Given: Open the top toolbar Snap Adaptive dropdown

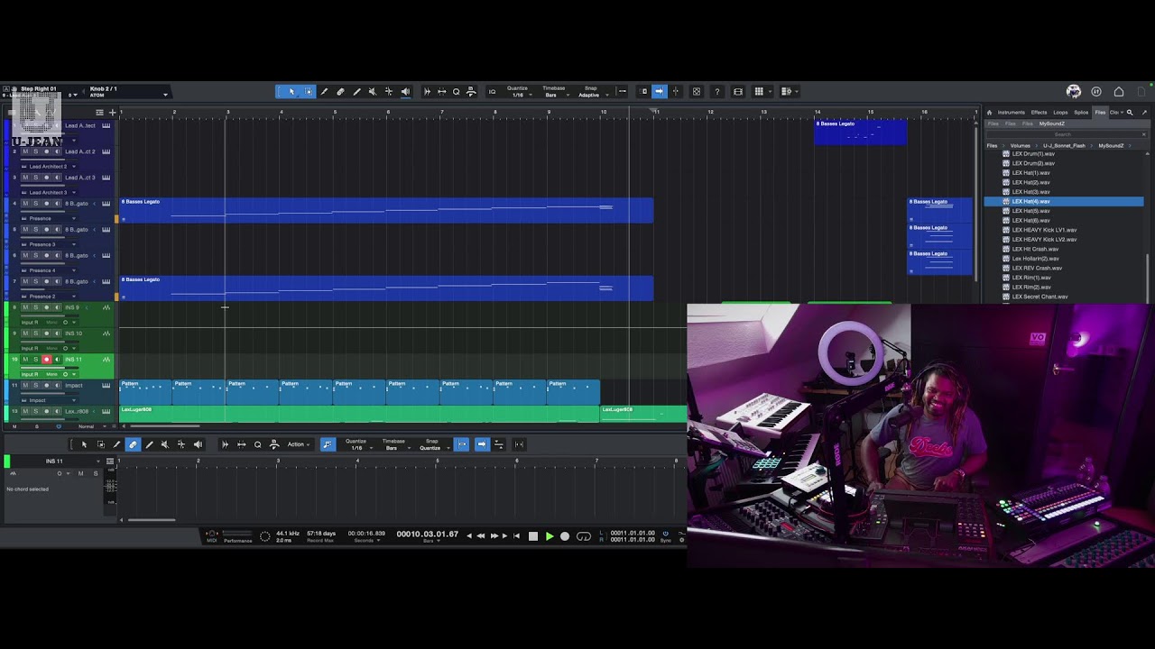Looking at the screenshot, I should click(591, 92).
